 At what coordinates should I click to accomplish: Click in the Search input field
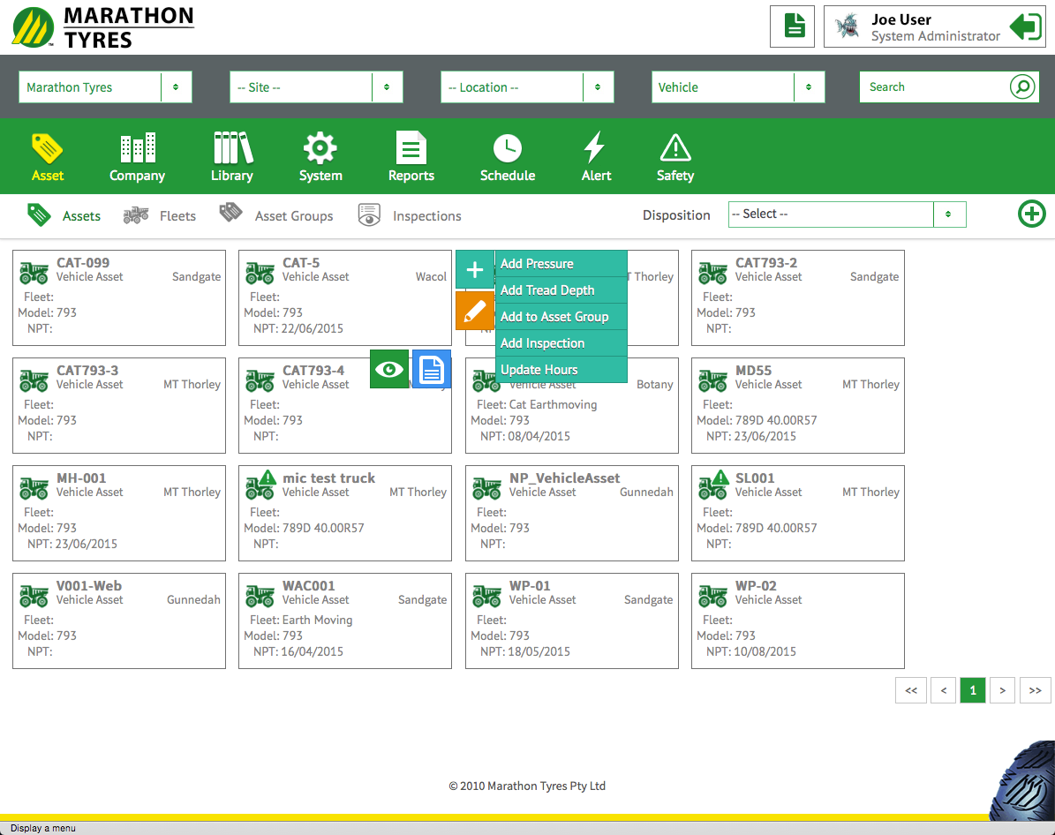click(934, 87)
